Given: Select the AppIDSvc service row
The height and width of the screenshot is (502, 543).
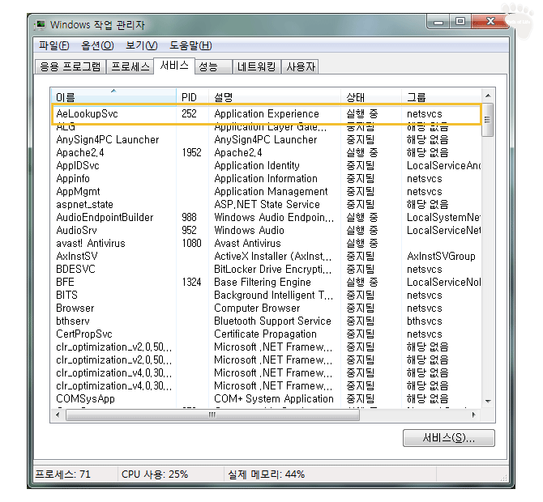Looking at the screenshot, I should (267, 166).
